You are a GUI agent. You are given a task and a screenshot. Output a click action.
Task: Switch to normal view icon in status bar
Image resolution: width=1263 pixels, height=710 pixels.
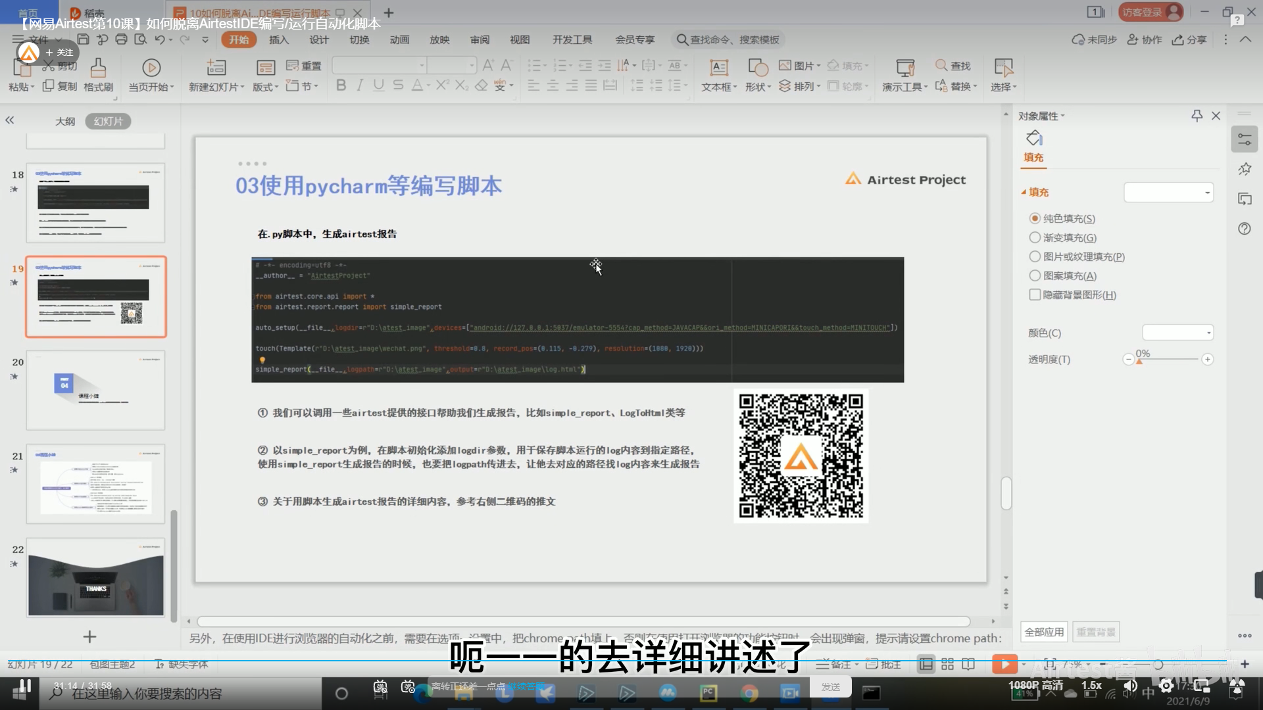coord(926,664)
